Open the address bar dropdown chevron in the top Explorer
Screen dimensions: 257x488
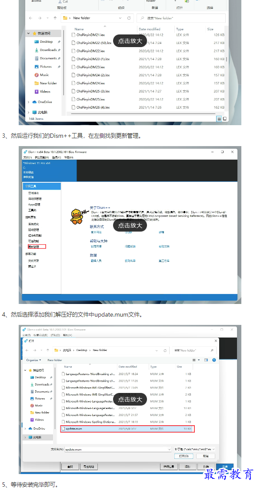tap(120, 18)
